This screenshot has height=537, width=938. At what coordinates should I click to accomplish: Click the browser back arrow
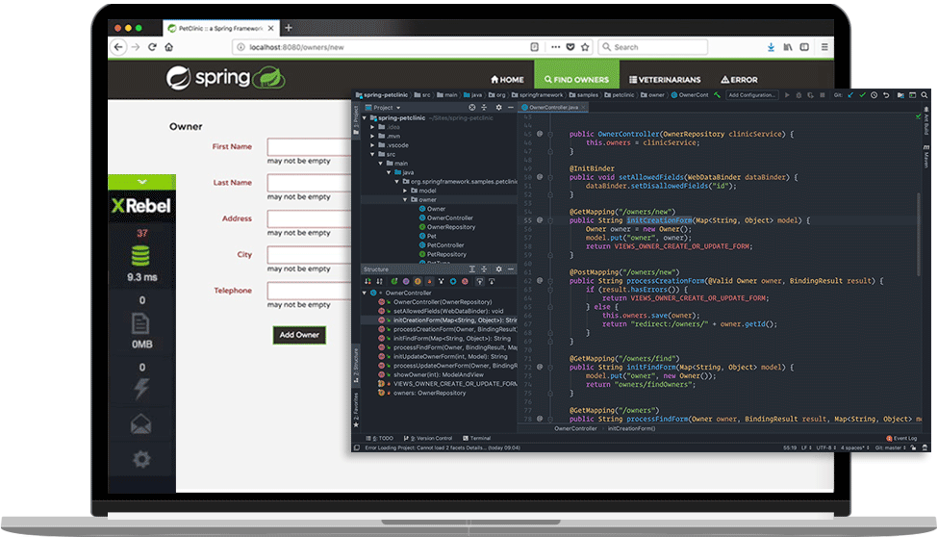(x=118, y=47)
